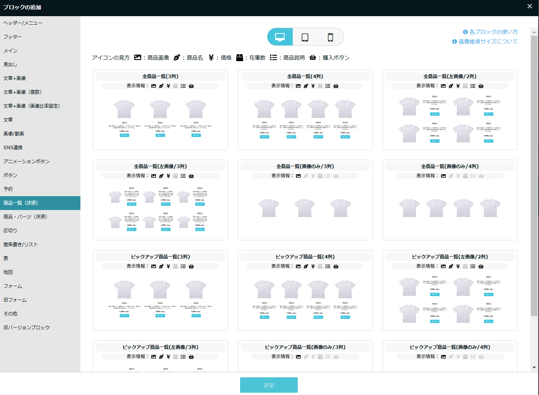Switch to desktop preview mode

(x=280, y=37)
